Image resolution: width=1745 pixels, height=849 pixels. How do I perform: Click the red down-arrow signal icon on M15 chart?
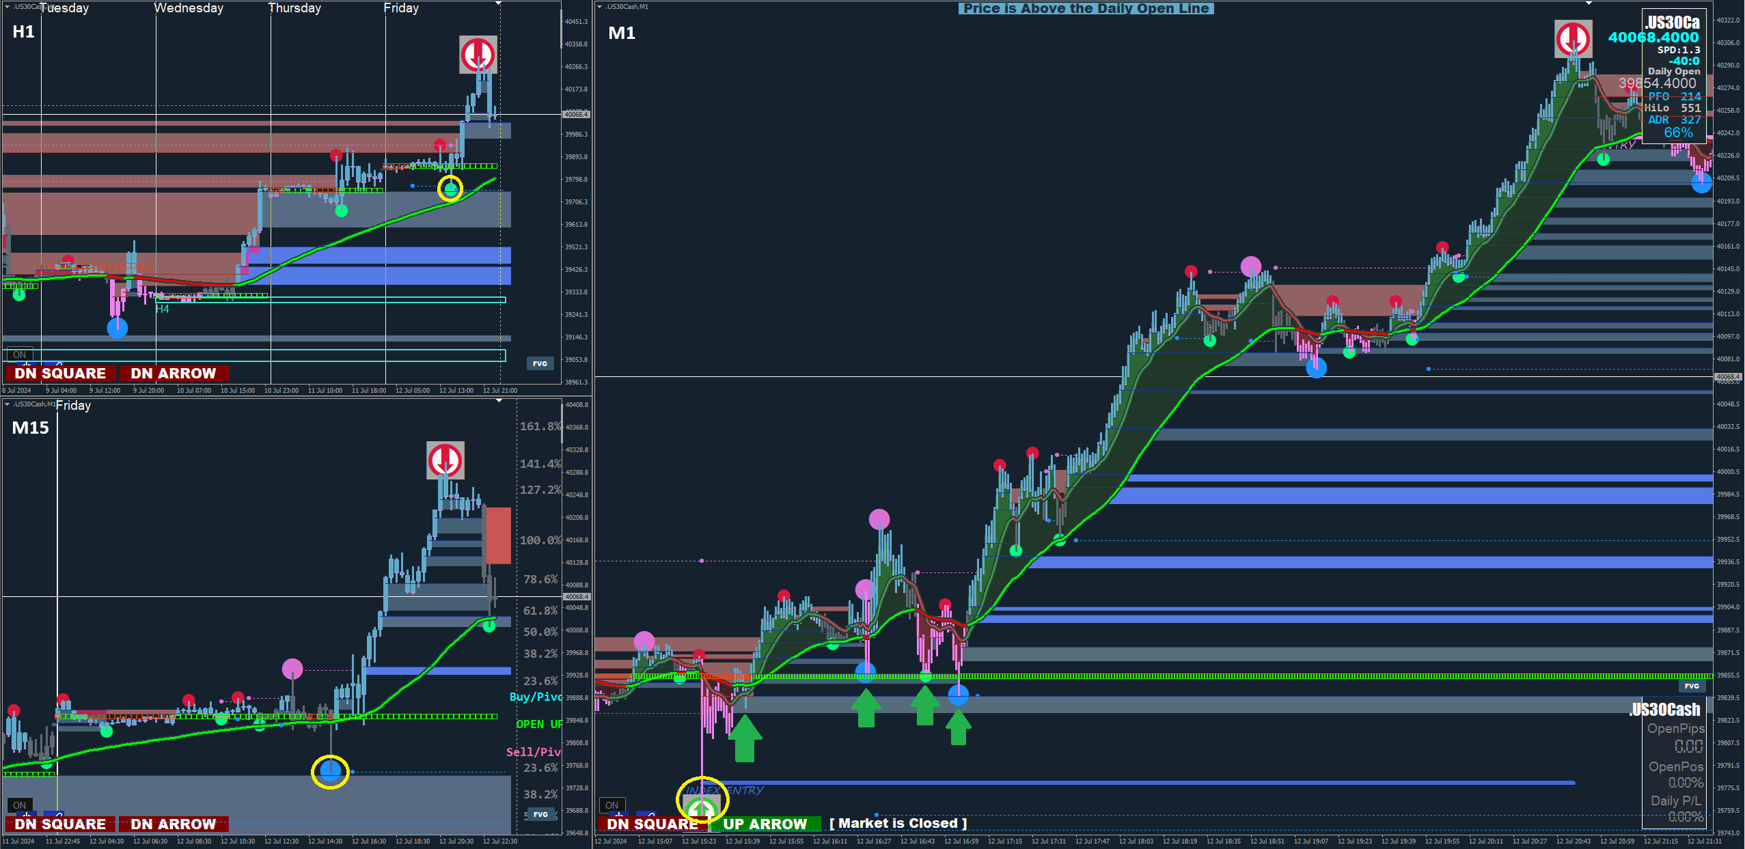(x=445, y=460)
